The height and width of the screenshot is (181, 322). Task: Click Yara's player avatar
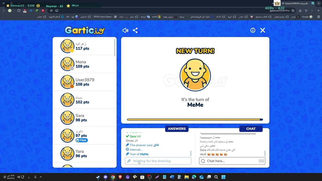point(67,153)
